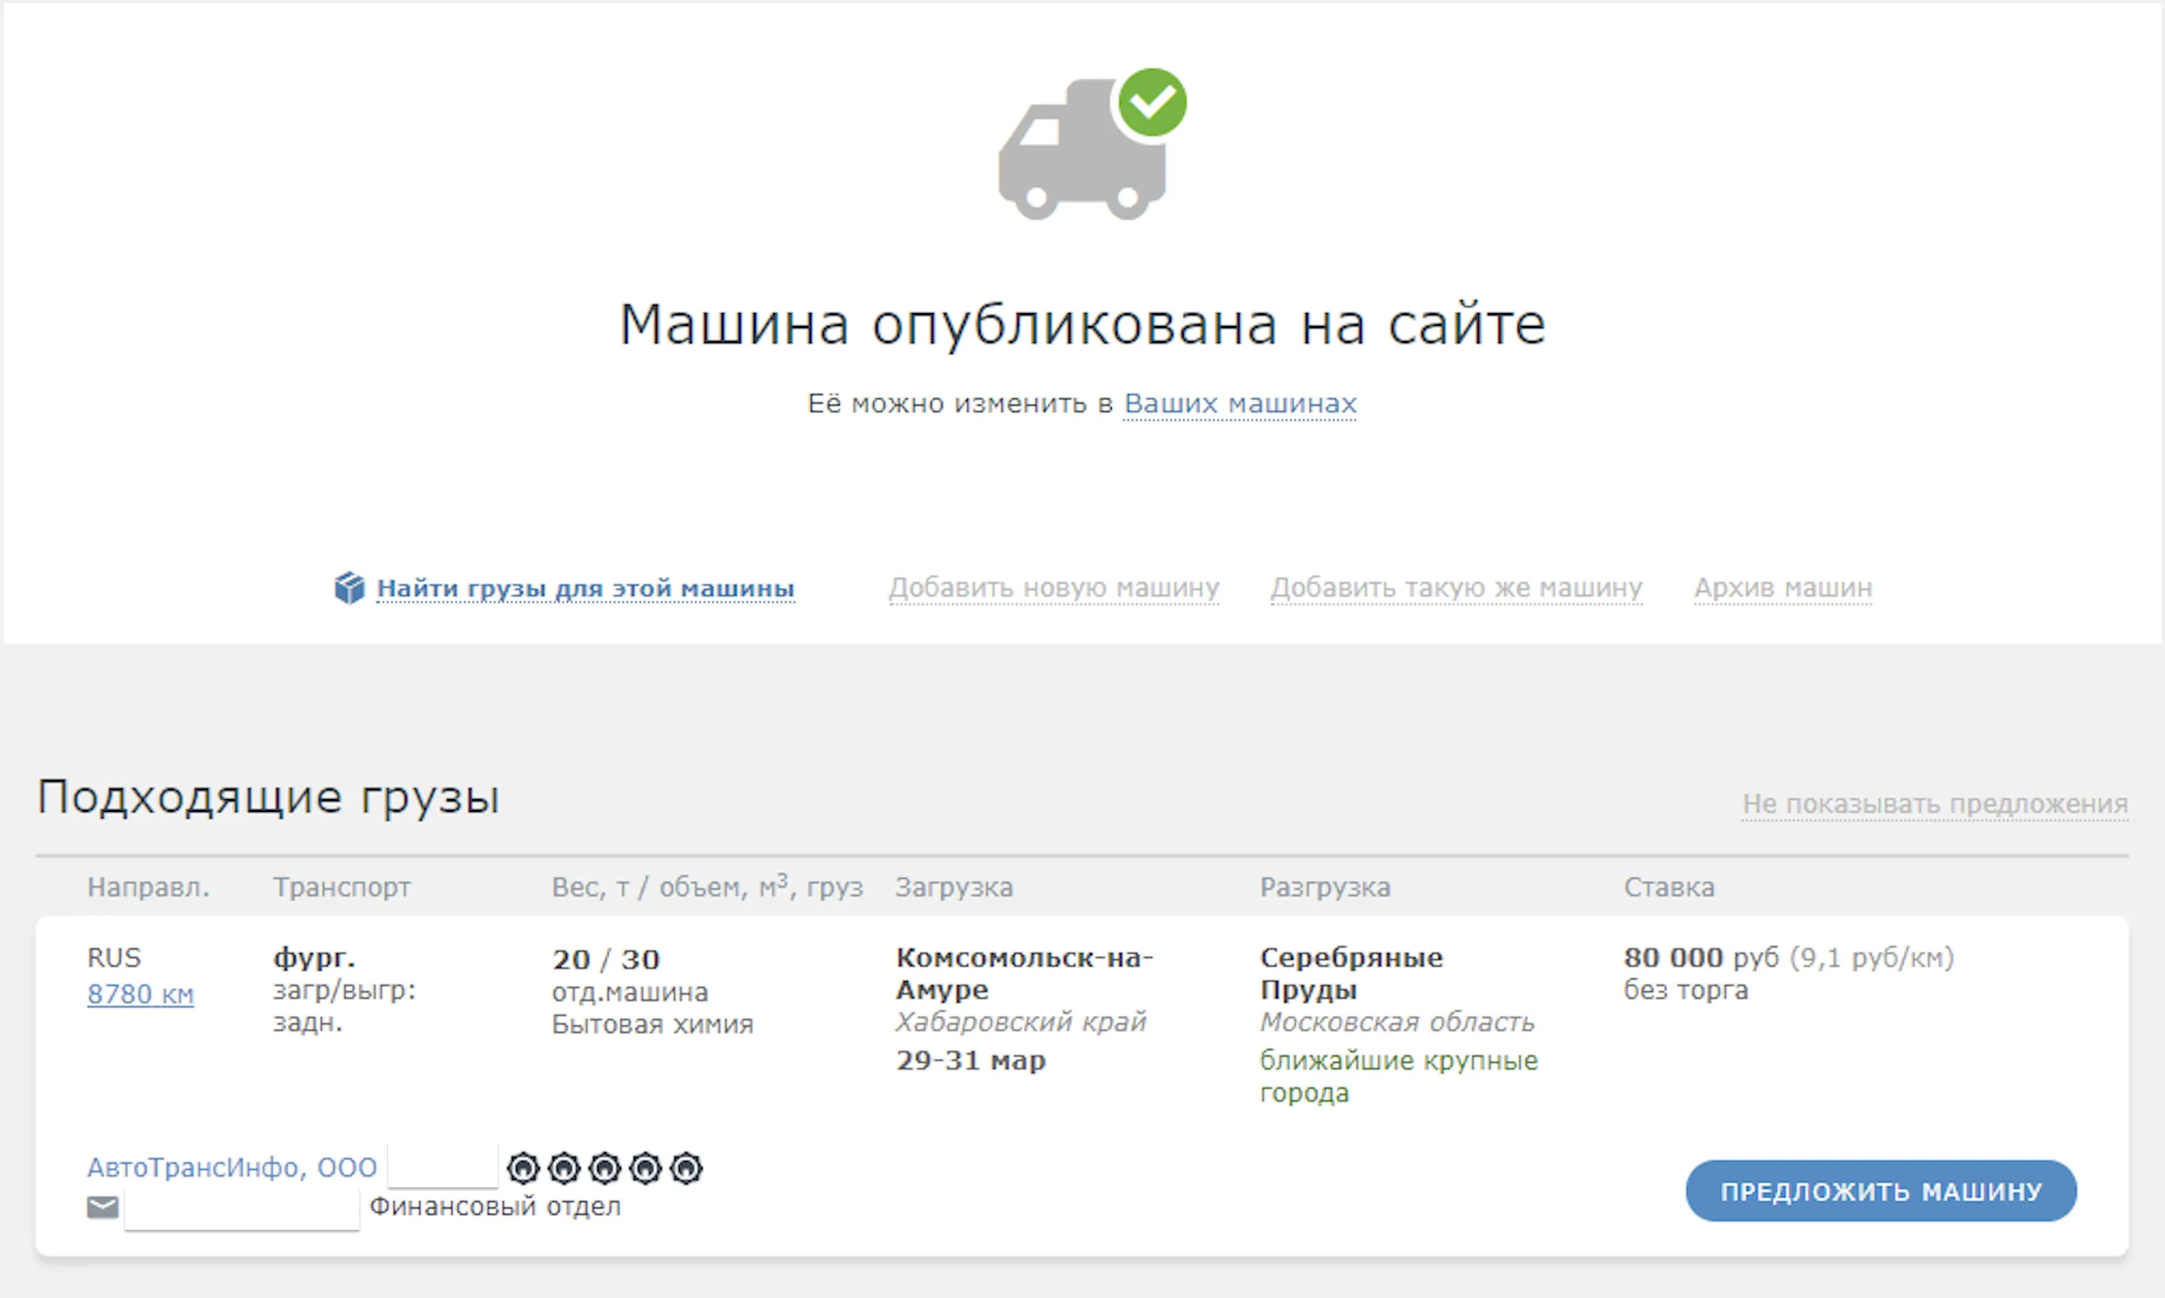Click the third rating star icon
2165x1298 pixels.
(x=604, y=1168)
